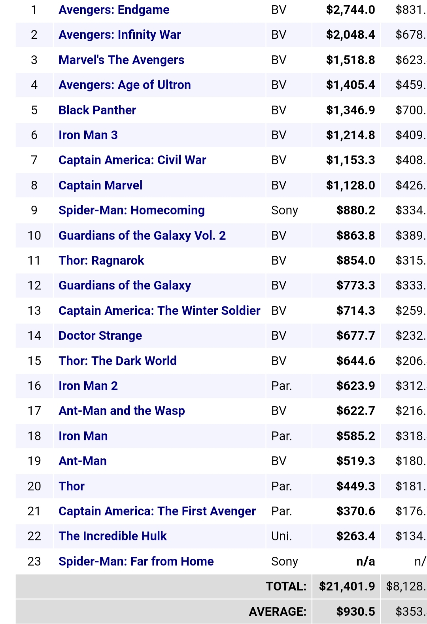The height and width of the screenshot is (624, 427).
Task: Click Captain America: The First Avenger
Action: [157, 511]
